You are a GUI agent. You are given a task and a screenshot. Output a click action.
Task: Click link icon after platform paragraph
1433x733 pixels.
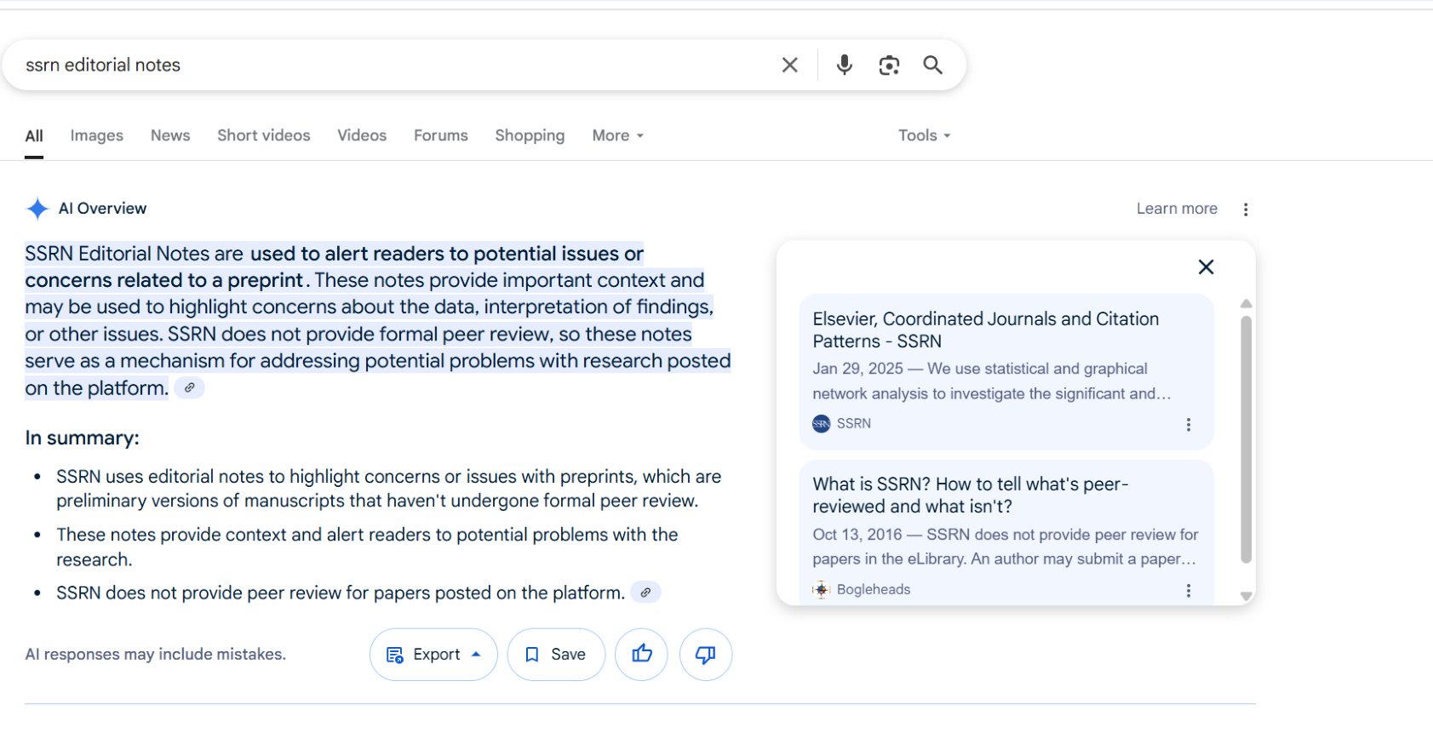coord(189,388)
